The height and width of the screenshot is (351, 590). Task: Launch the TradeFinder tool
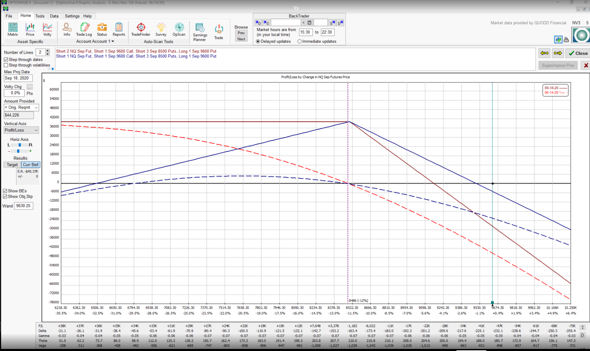point(140,29)
